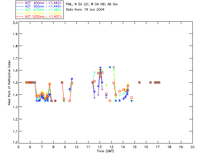Click the 9 x-axis tick label

(65, 147)
